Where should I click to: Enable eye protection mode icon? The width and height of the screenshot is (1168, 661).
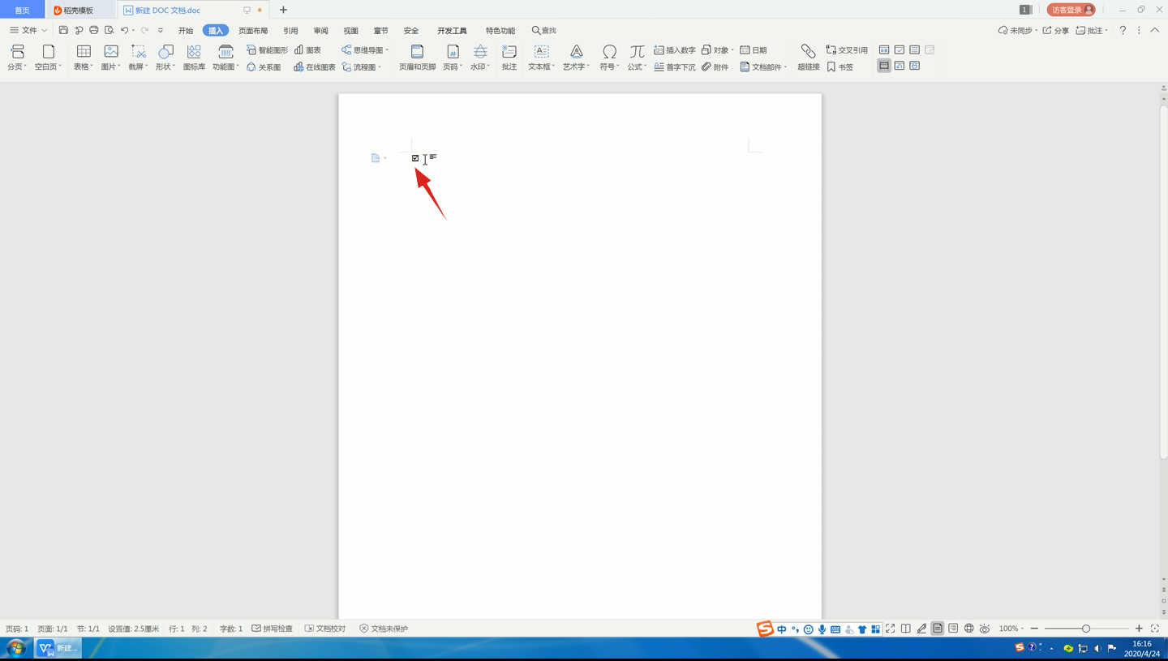(x=984, y=629)
